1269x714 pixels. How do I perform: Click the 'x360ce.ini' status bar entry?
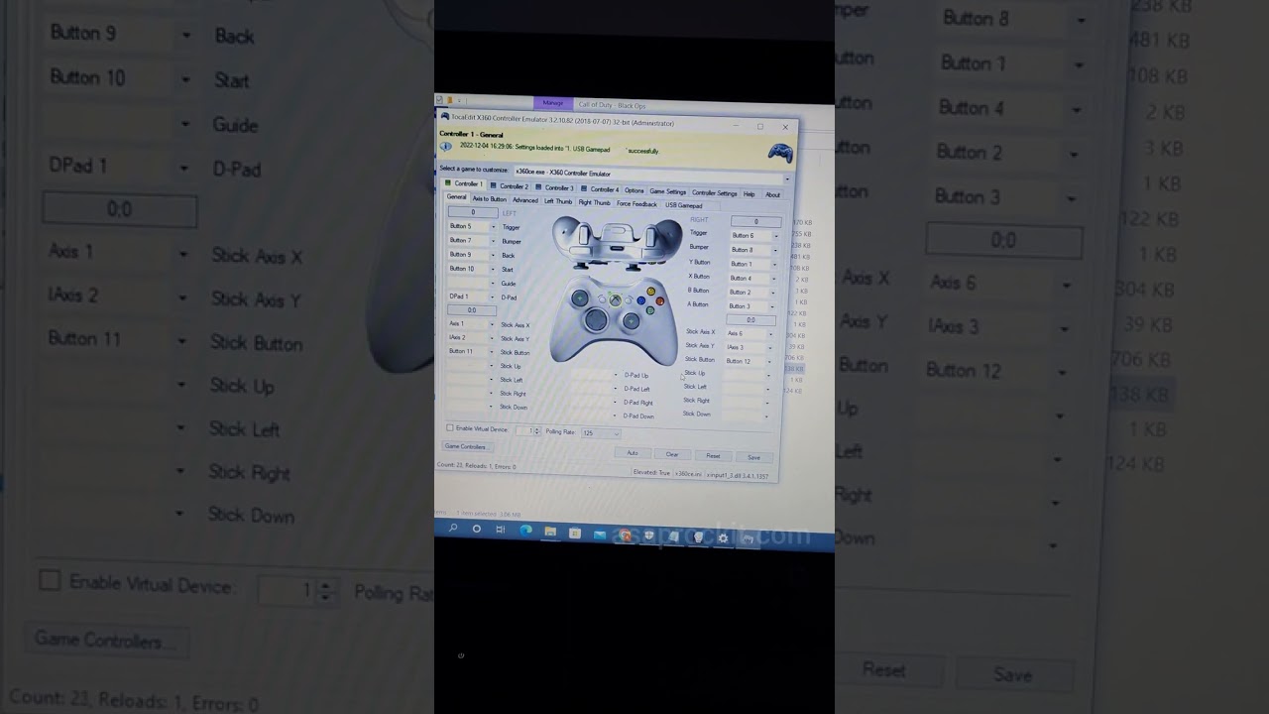coord(688,473)
